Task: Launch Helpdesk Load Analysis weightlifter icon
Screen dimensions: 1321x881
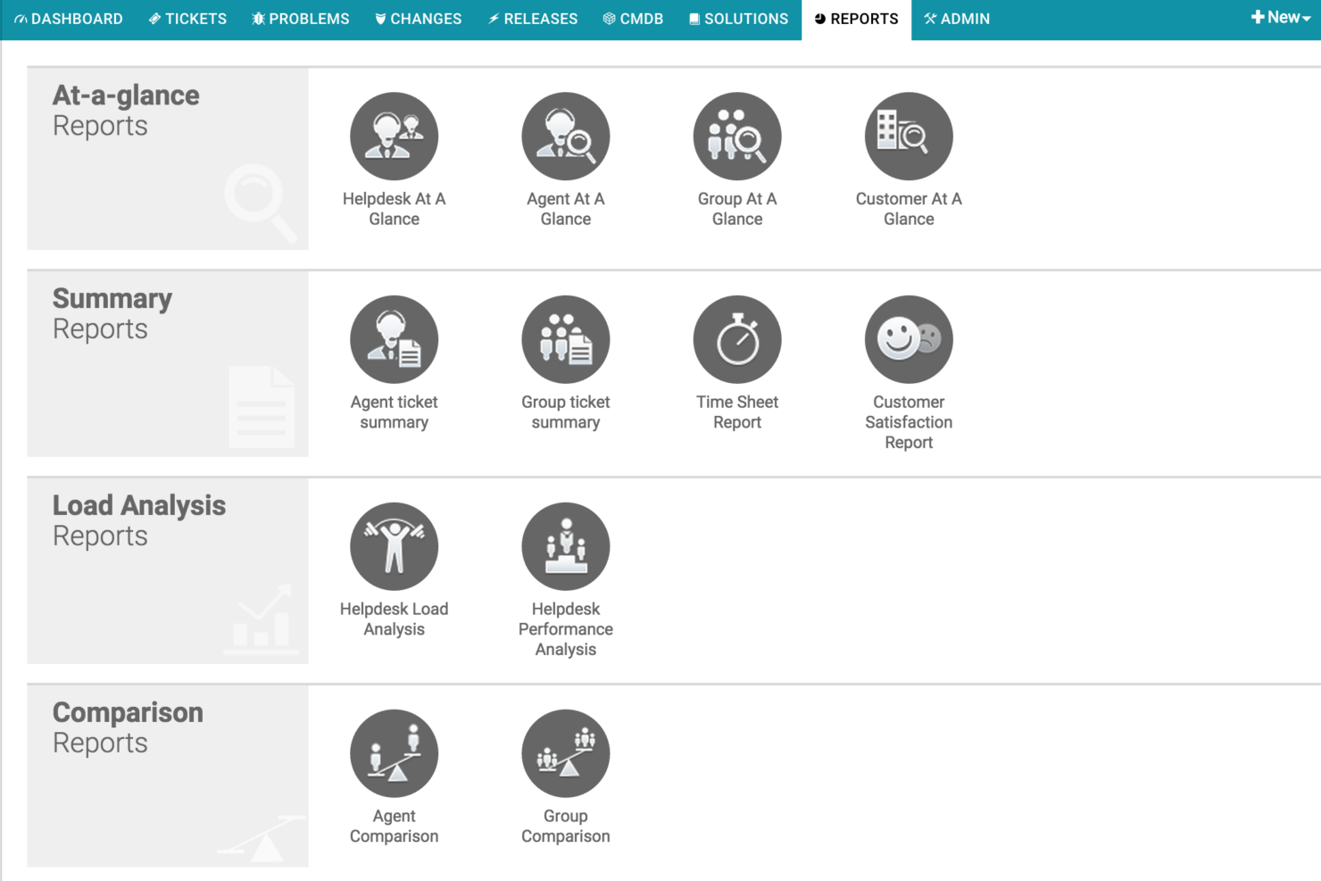Action: pyautogui.click(x=394, y=547)
